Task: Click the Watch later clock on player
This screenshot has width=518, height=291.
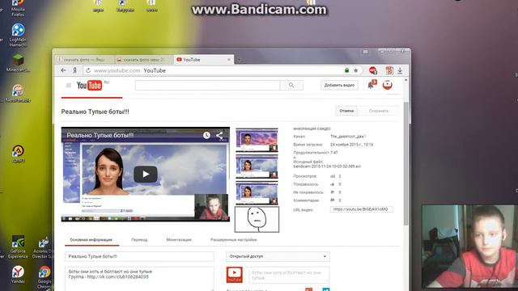Action: [206, 135]
